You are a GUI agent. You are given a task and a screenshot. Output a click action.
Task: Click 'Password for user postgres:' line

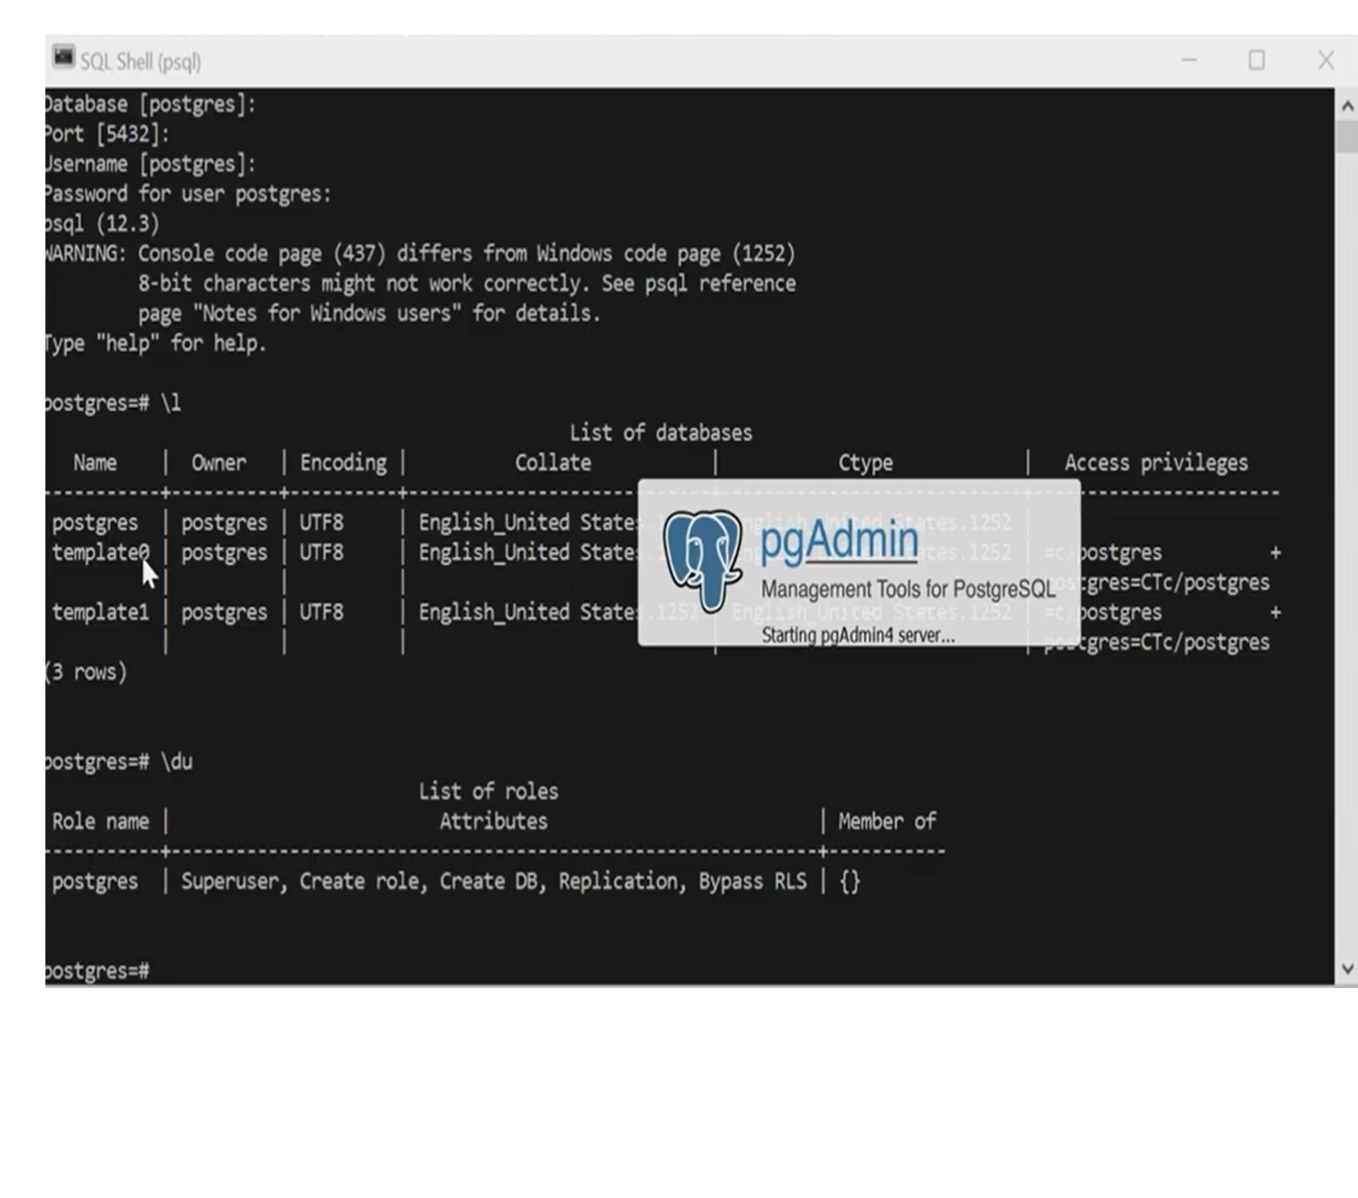pos(188,193)
